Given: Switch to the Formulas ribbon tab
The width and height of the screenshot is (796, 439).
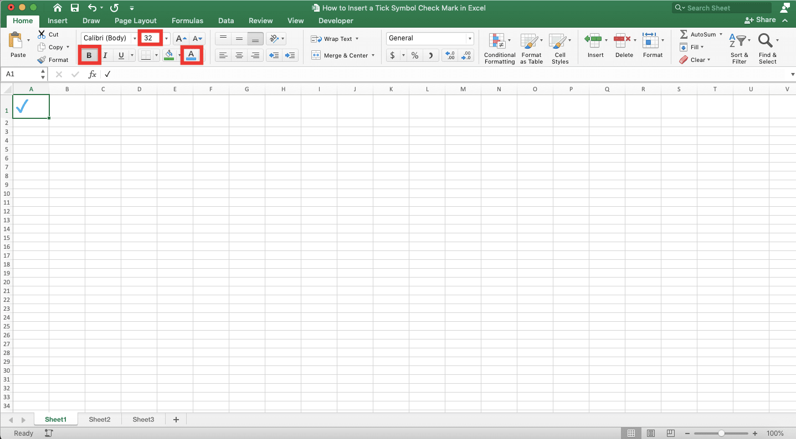Looking at the screenshot, I should (x=187, y=20).
